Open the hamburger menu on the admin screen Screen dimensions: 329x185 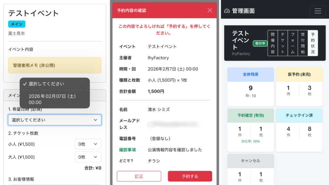point(318,11)
